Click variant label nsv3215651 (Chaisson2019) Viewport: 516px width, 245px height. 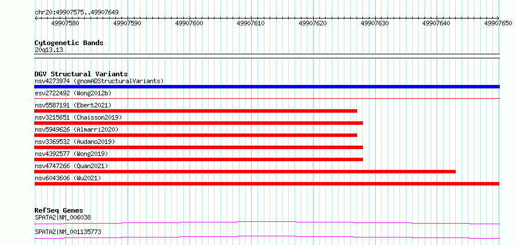point(78,117)
